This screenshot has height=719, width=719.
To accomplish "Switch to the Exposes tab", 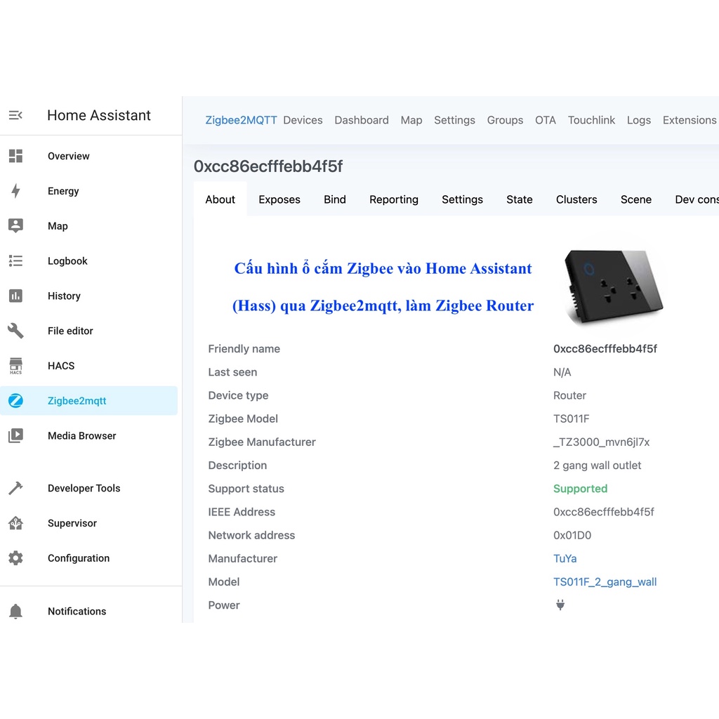I will [279, 199].
